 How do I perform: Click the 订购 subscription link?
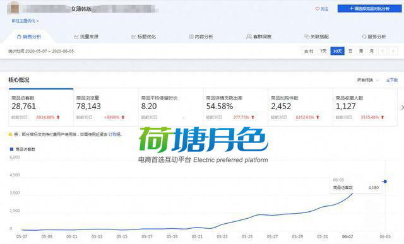112,134
